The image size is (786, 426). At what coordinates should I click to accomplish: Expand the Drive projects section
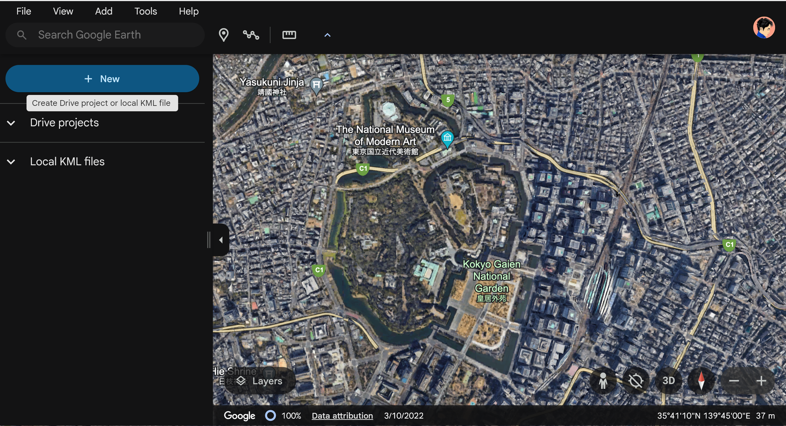coord(11,123)
